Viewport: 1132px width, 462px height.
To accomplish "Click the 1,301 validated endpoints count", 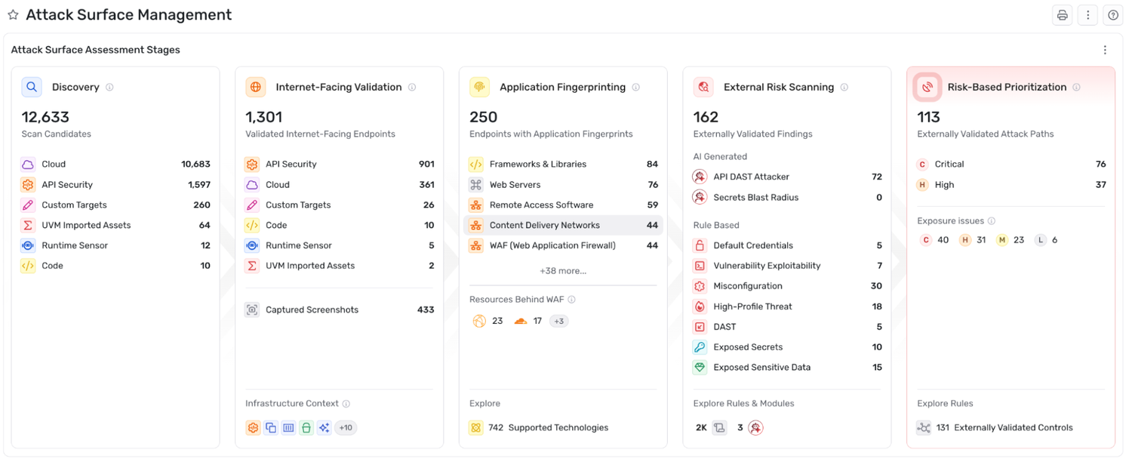I will (x=264, y=117).
